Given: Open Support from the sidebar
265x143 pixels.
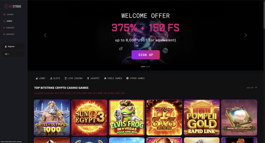Looking at the screenshot, I should (9, 34).
